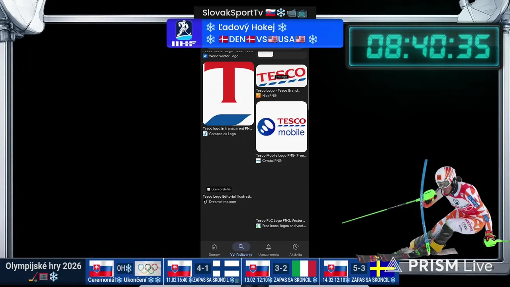Click the Olympic rings icon in ticker
The width and height of the screenshot is (510, 287).
coord(148,269)
